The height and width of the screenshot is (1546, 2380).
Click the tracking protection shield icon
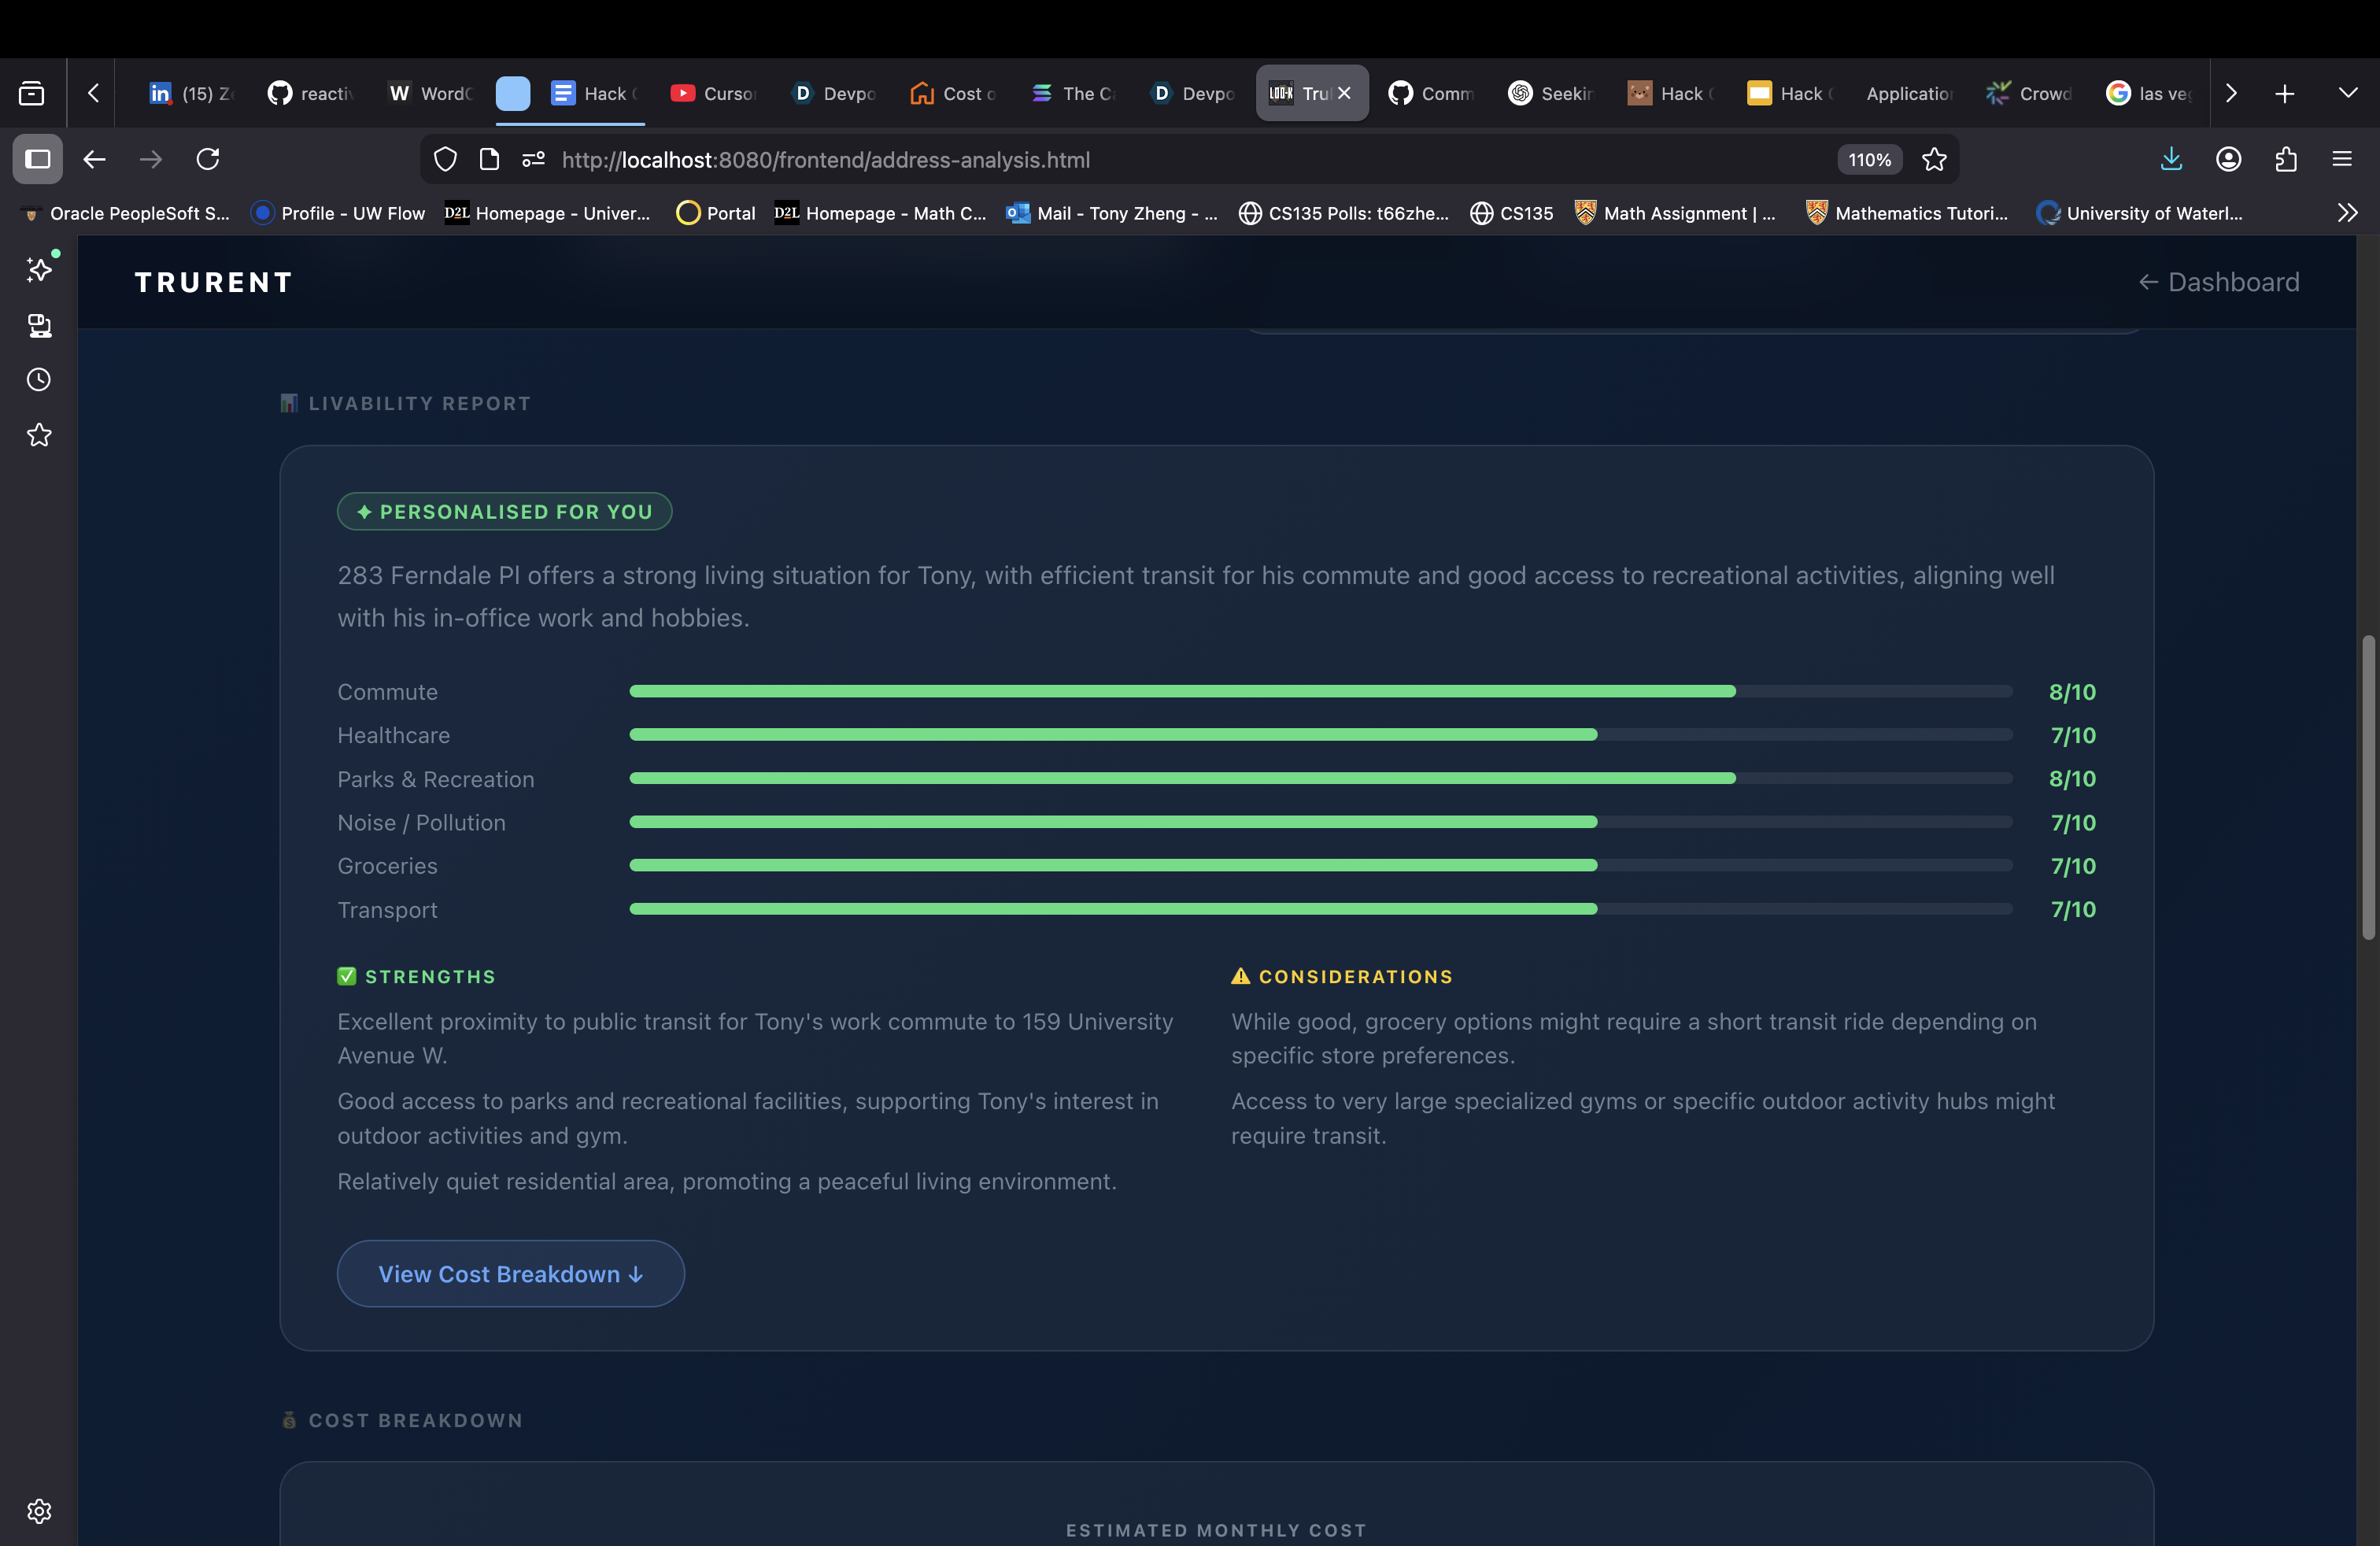(x=445, y=159)
